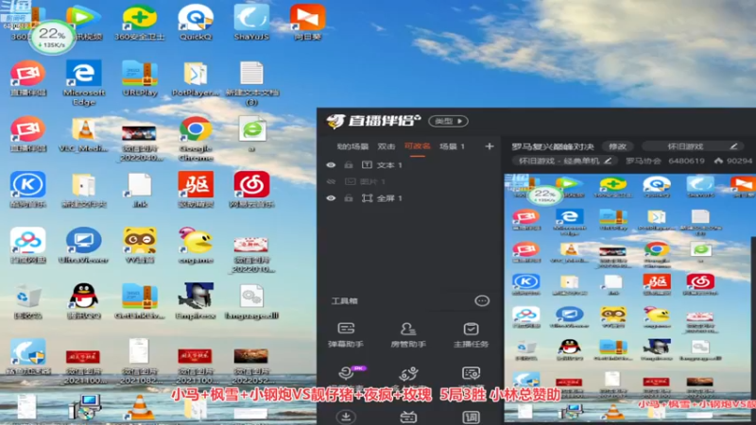The height and width of the screenshot is (425, 756).
Task: Click 修改 next to stream title
Action: tap(618, 146)
